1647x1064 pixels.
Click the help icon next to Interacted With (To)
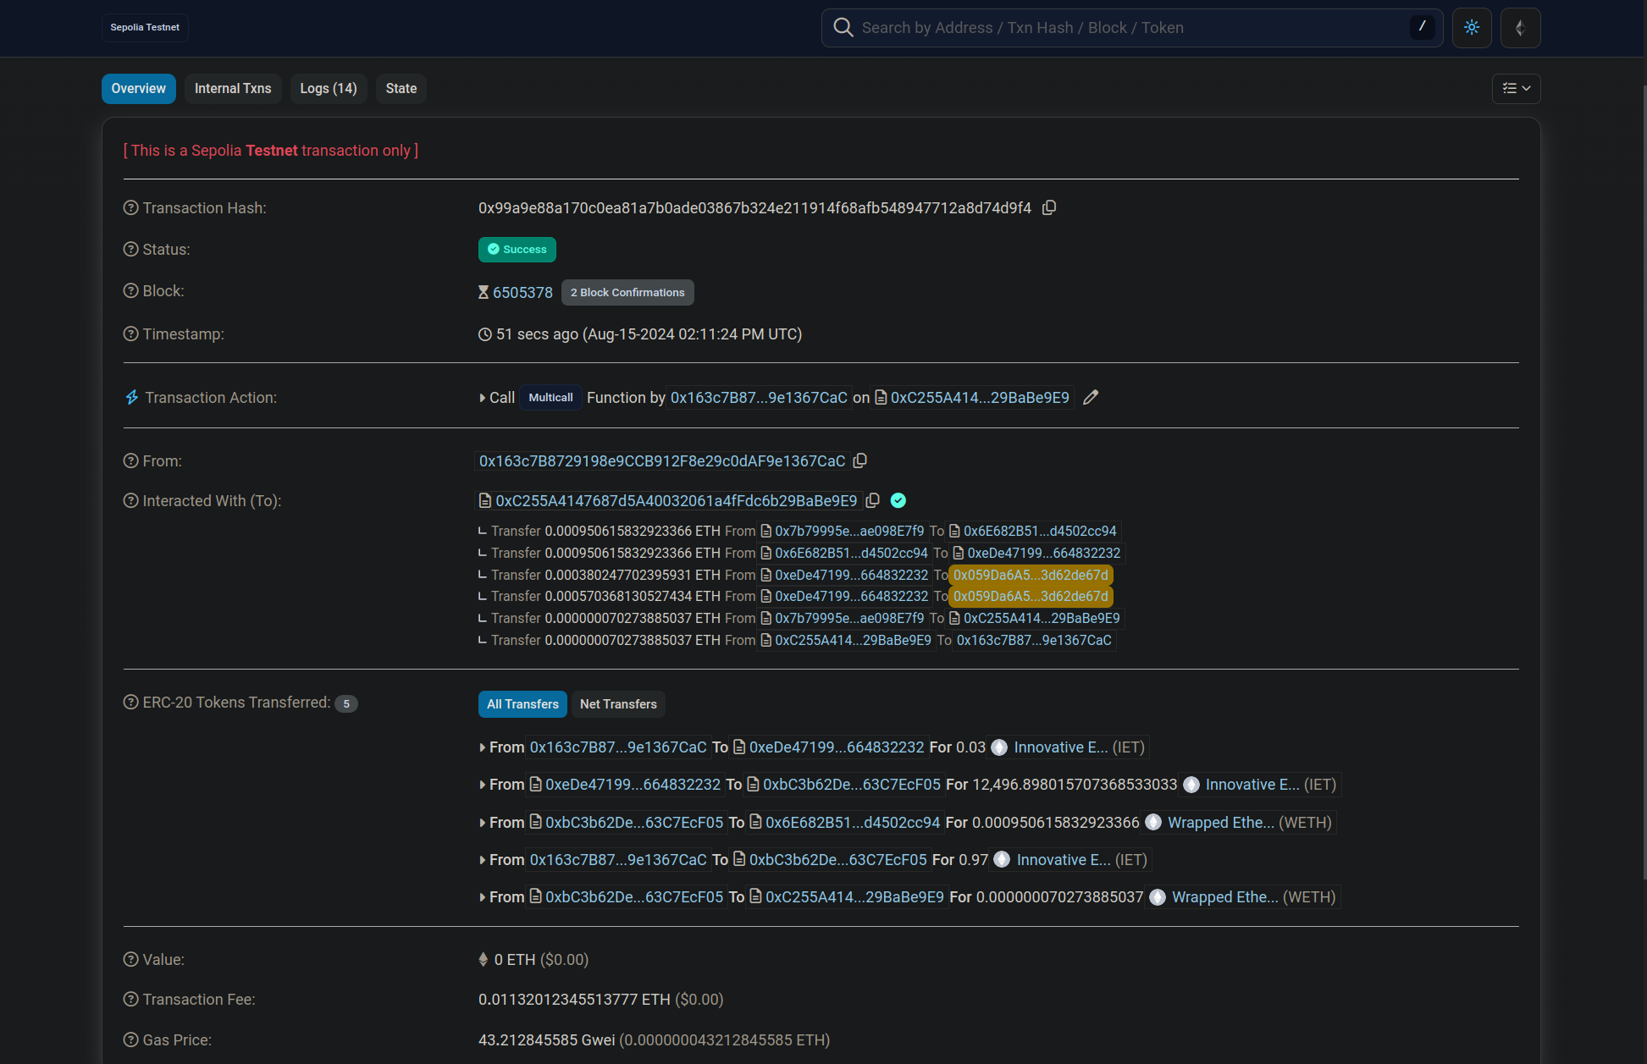tap(130, 500)
